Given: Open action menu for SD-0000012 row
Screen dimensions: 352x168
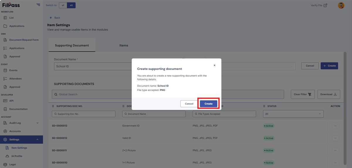Looking at the screenshot, I should (335, 138).
